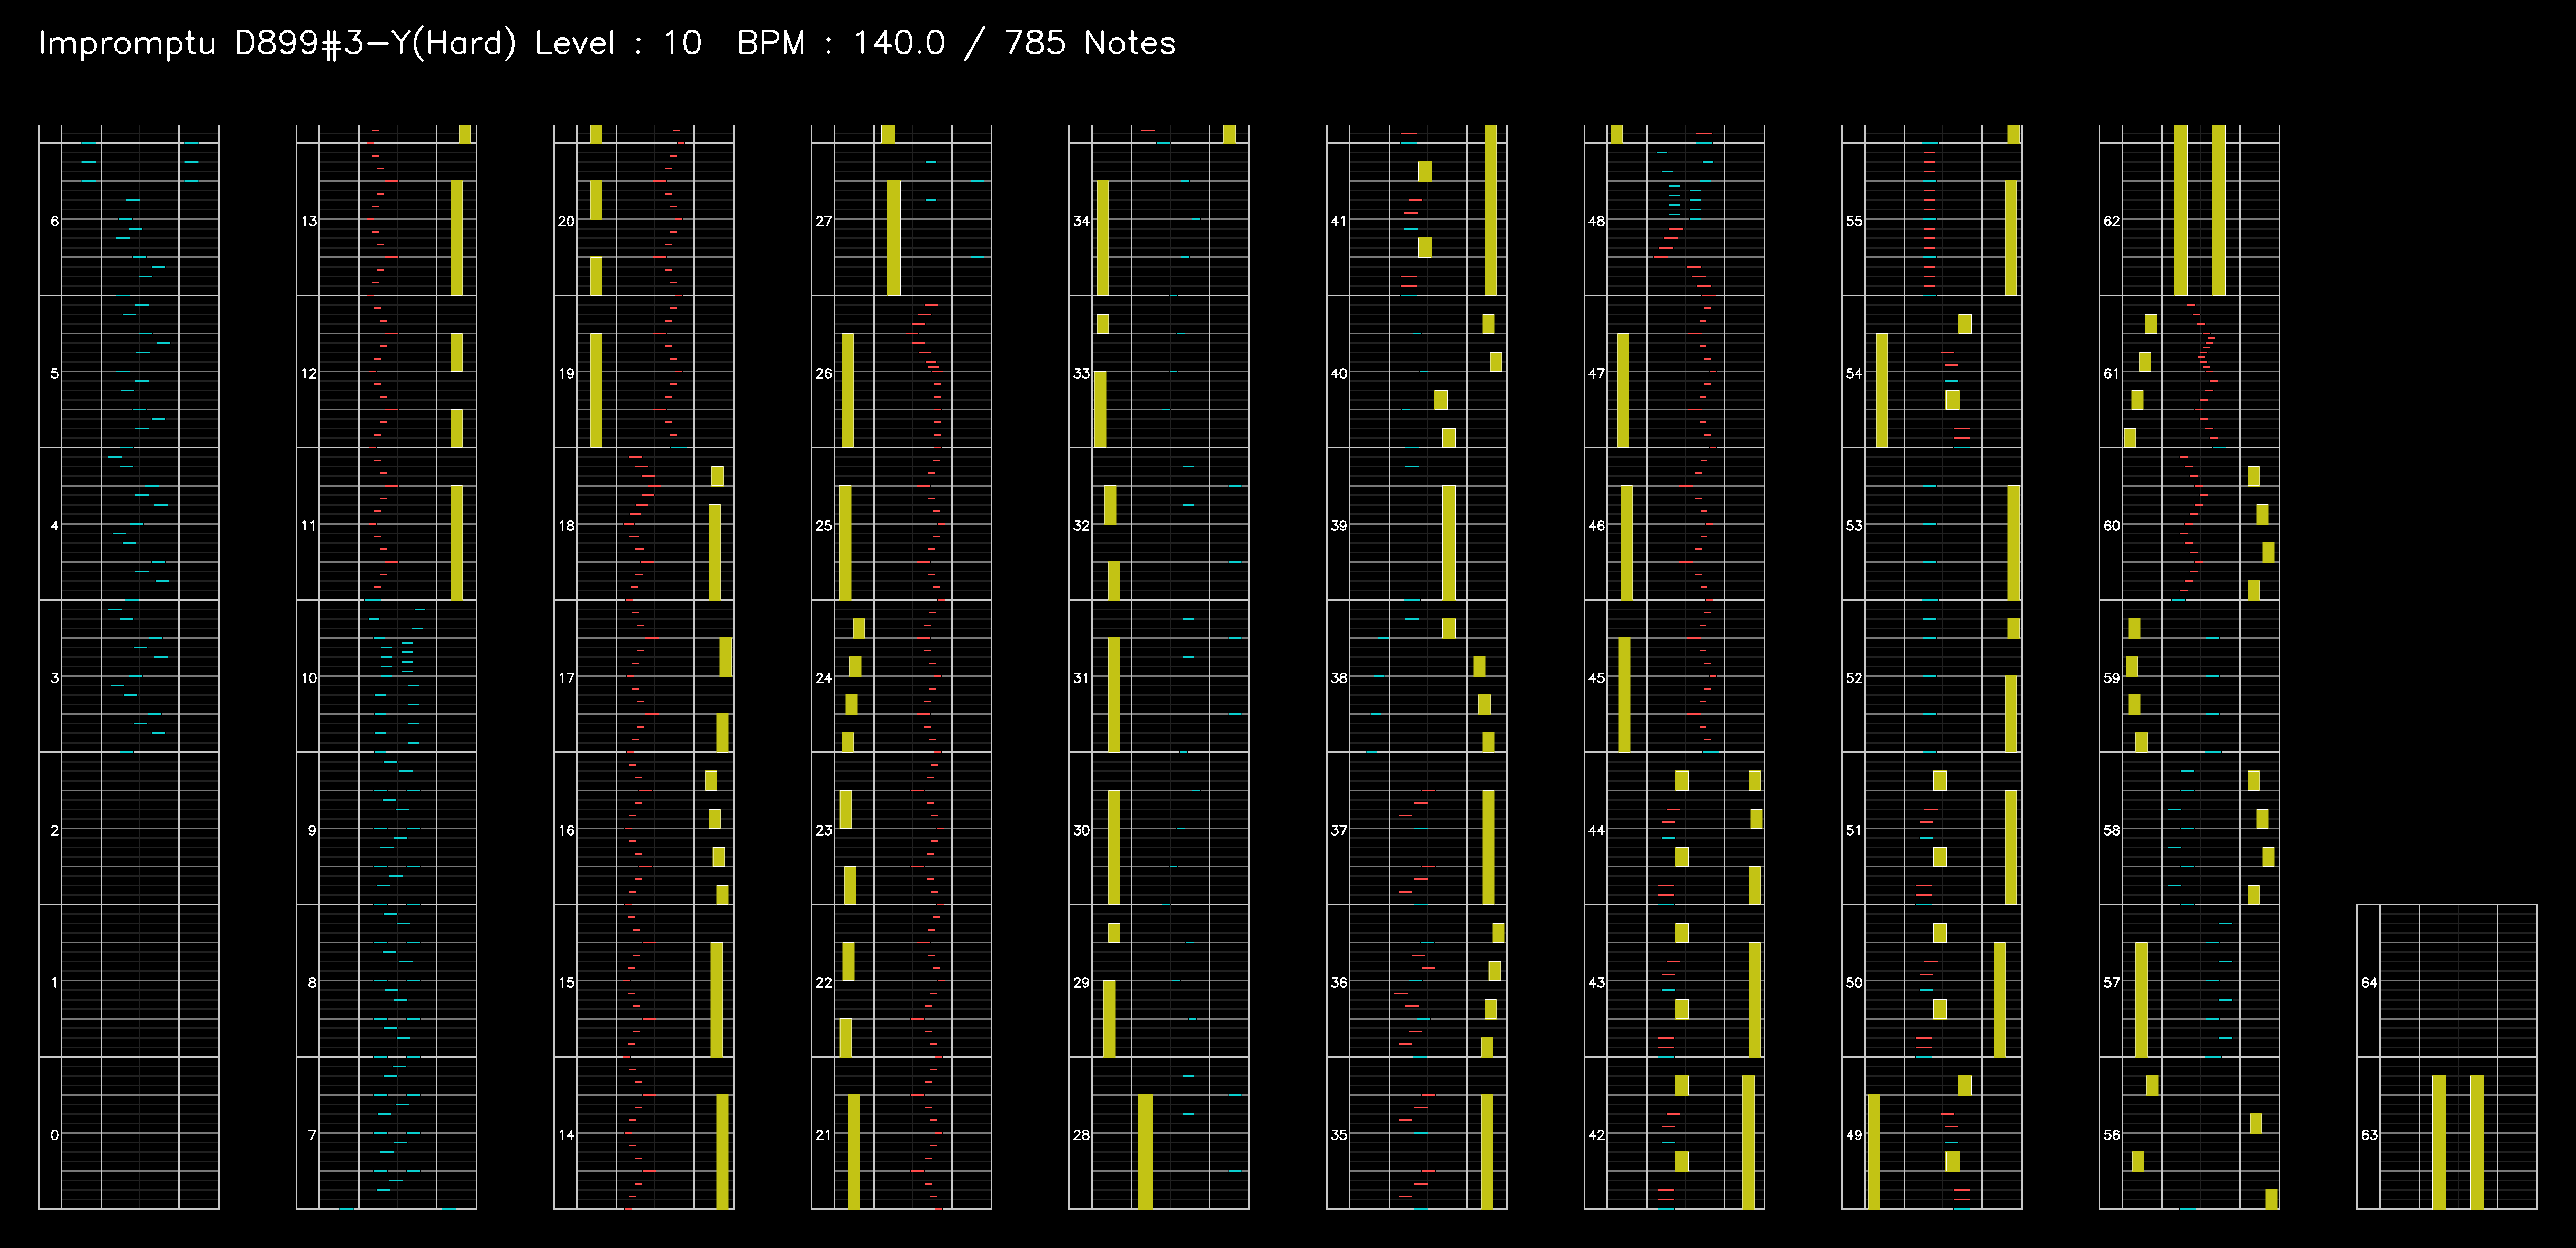Select the measure number 14 label
This screenshot has width=2576, height=1248.
tap(566, 1134)
